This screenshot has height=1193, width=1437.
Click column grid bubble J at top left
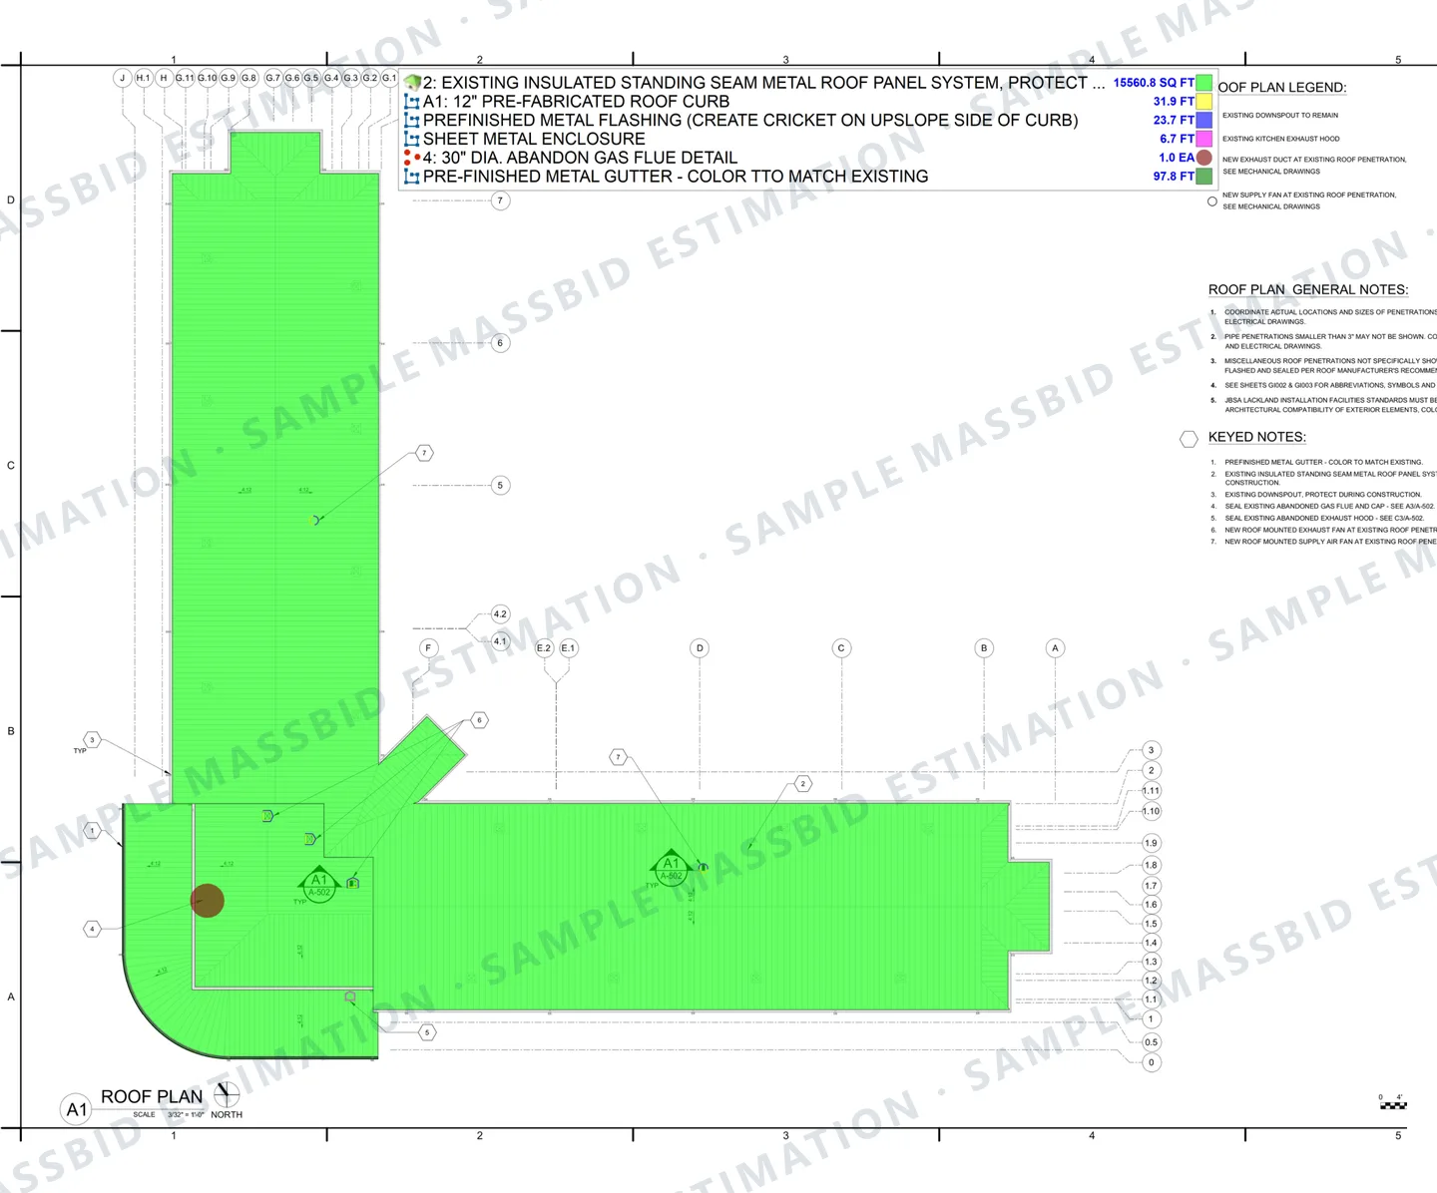[123, 78]
